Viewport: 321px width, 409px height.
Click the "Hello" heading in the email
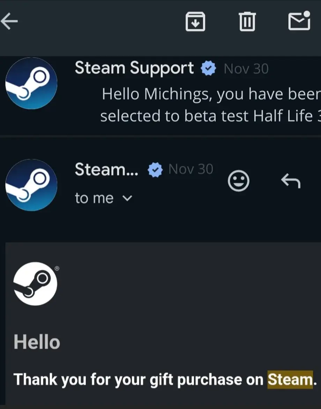(x=37, y=342)
